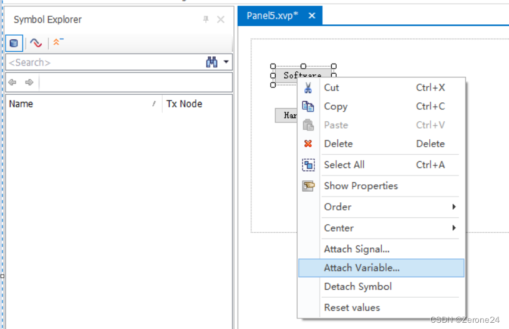Click the collapse all arrows icon
Screen dimensions: 509x329
[58, 42]
